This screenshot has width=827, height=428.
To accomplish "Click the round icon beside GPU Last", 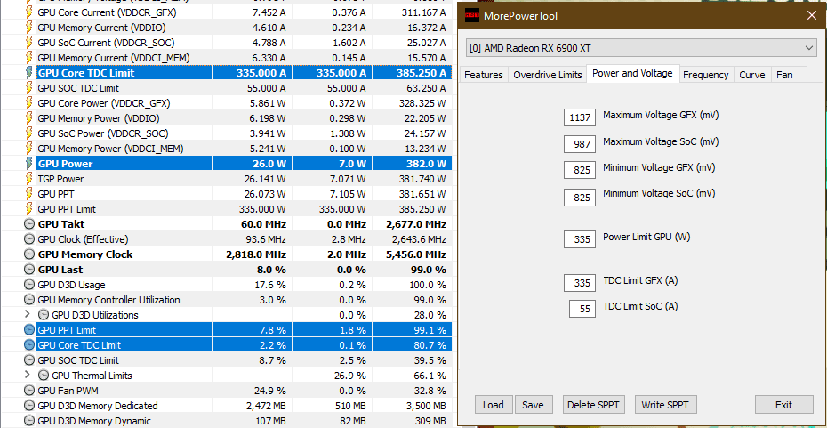I will click(29, 270).
